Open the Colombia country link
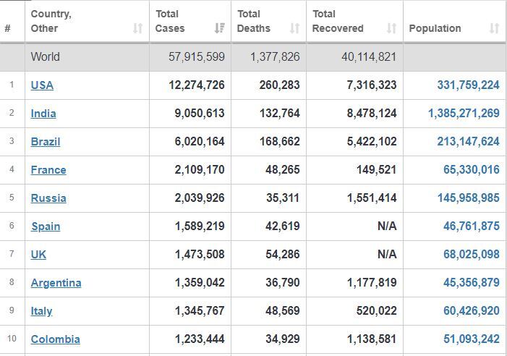This screenshot has width=507, height=356. (x=55, y=339)
